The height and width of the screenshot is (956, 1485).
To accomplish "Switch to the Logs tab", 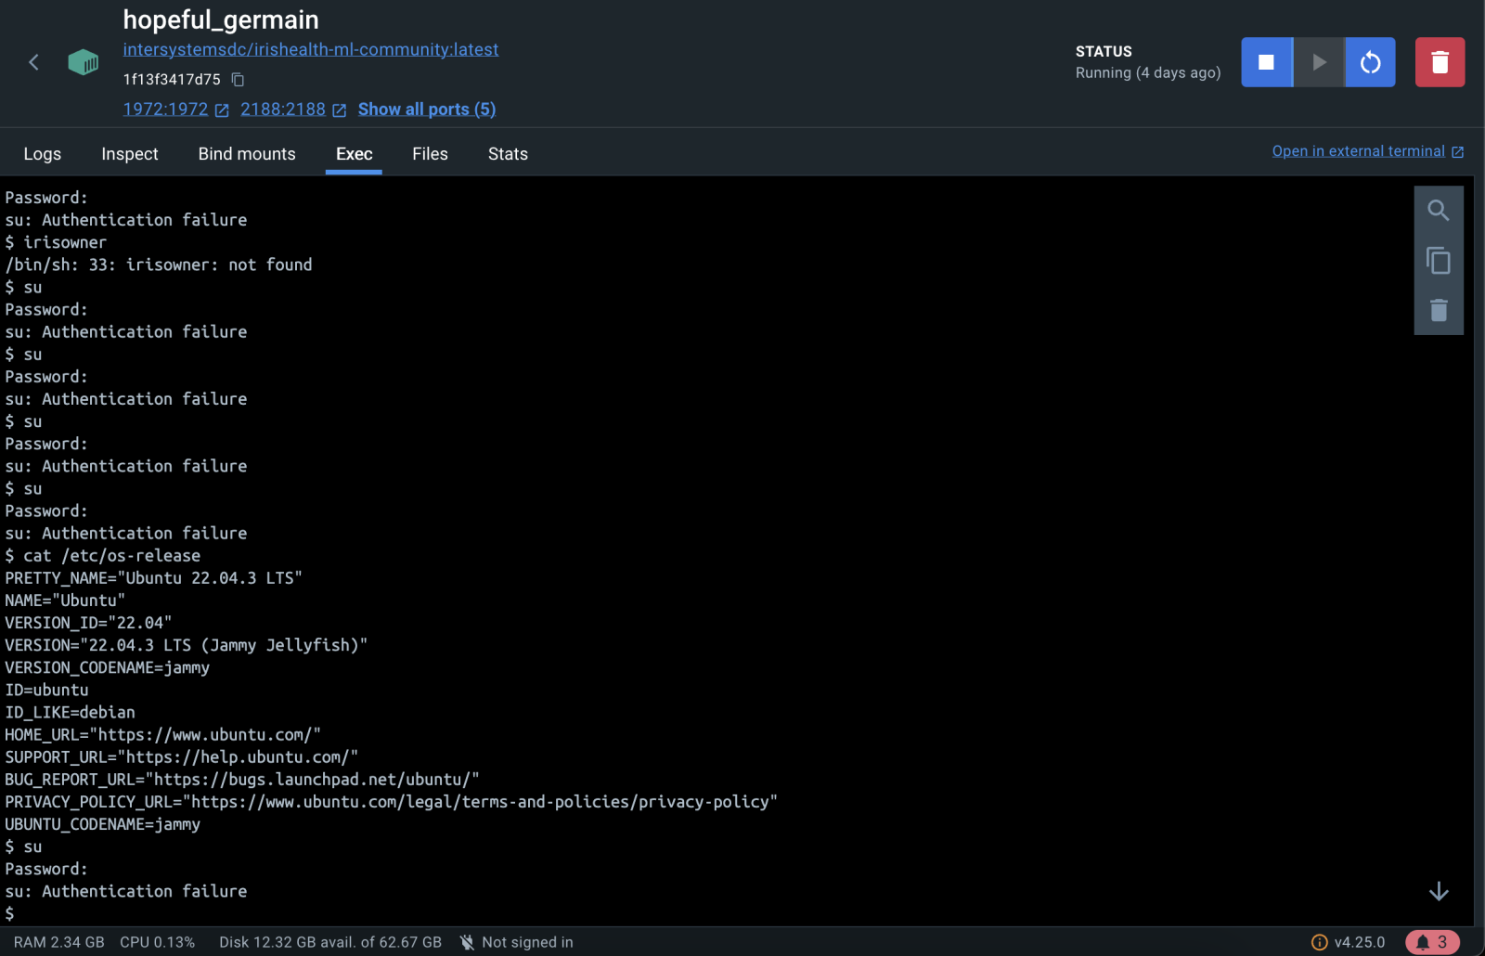I will 43,154.
